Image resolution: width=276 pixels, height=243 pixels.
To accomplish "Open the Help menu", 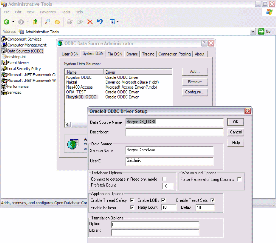I will pos(79,12).
